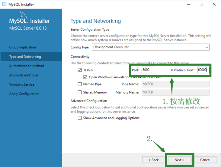Screen dimensions: 221x167
Task: Click the MySQL dolphin logo in sidebar
Action: coord(23,15)
